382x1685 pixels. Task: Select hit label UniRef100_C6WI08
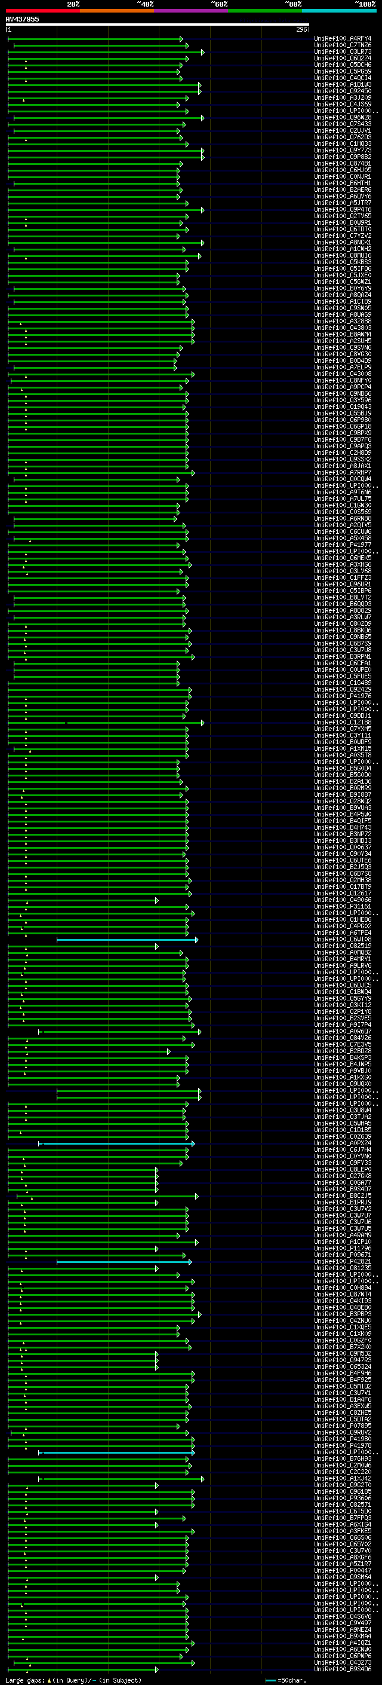[343, 939]
